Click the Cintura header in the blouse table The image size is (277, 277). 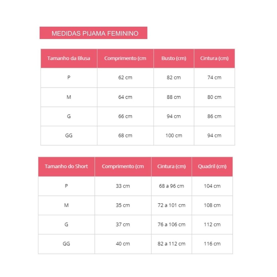(x=214, y=58)
